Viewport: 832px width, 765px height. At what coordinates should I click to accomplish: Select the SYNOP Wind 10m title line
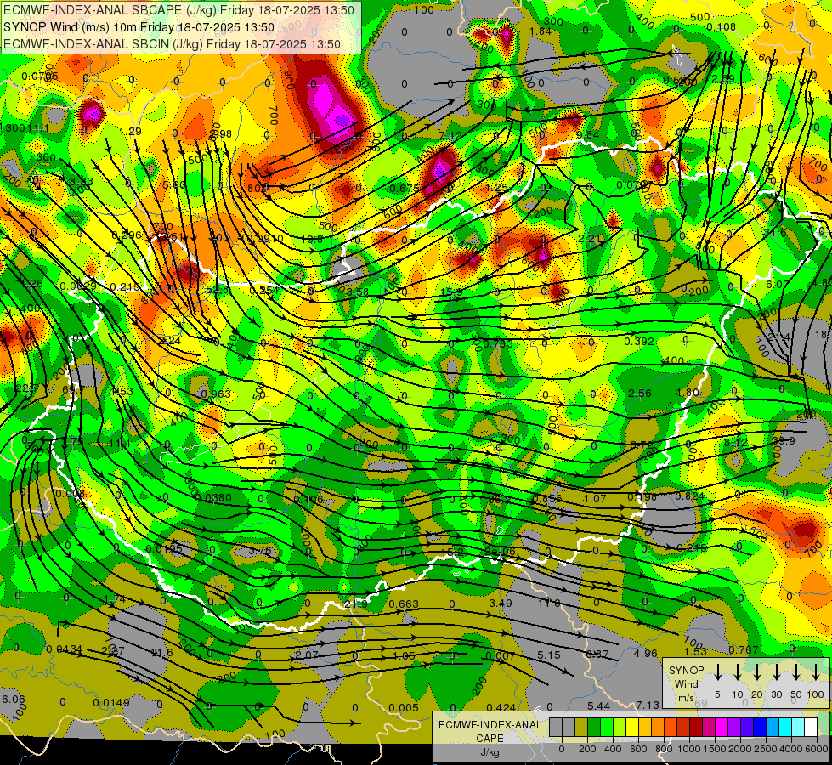(x=139, y=27)
